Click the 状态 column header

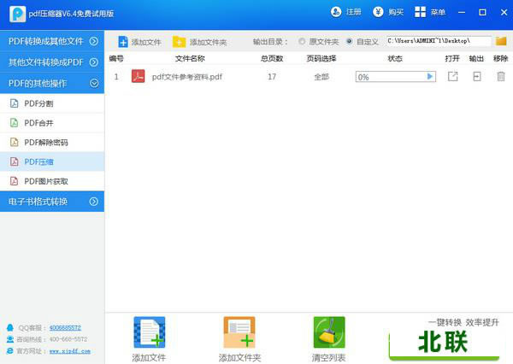click(x=395, y=59)
